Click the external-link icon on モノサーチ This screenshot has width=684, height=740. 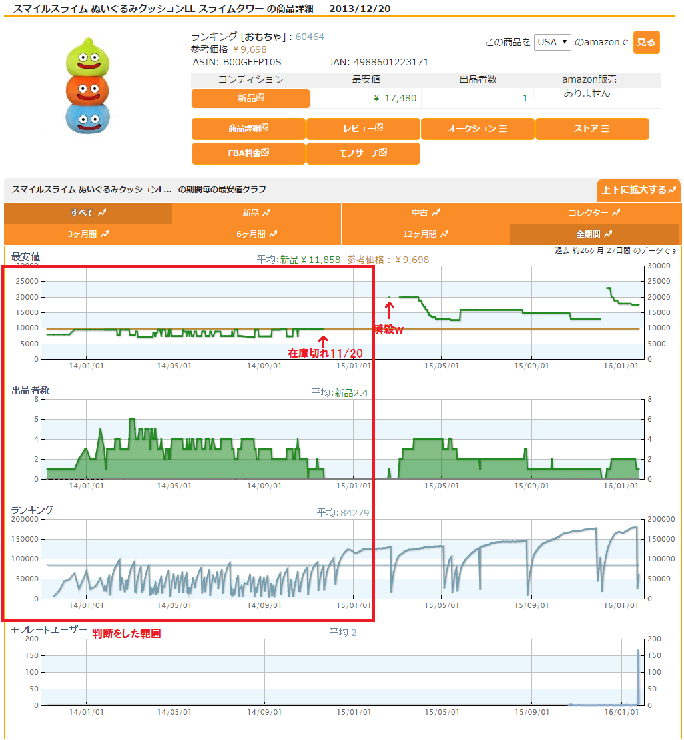(384, 152)
